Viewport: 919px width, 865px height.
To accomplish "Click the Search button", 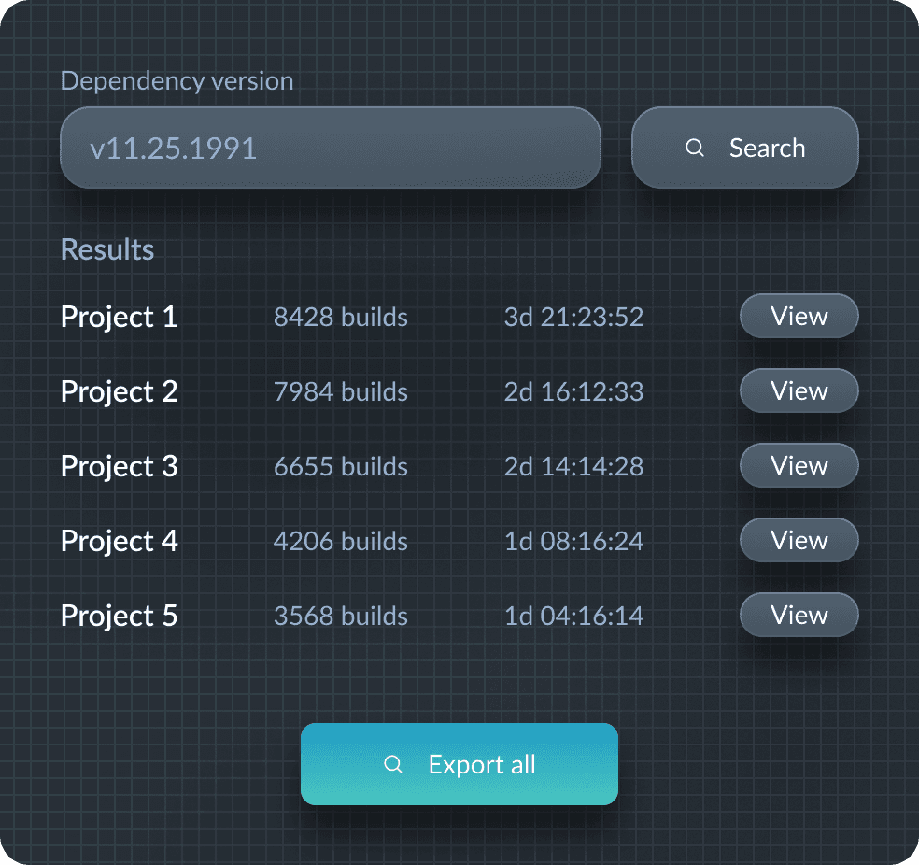I will click(744, 148).
